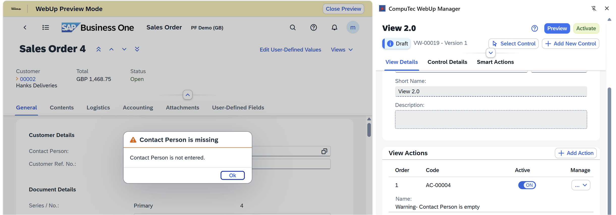616x215 pixels.
Task: Open search with the magnifier icon
Action: point(292,27)
